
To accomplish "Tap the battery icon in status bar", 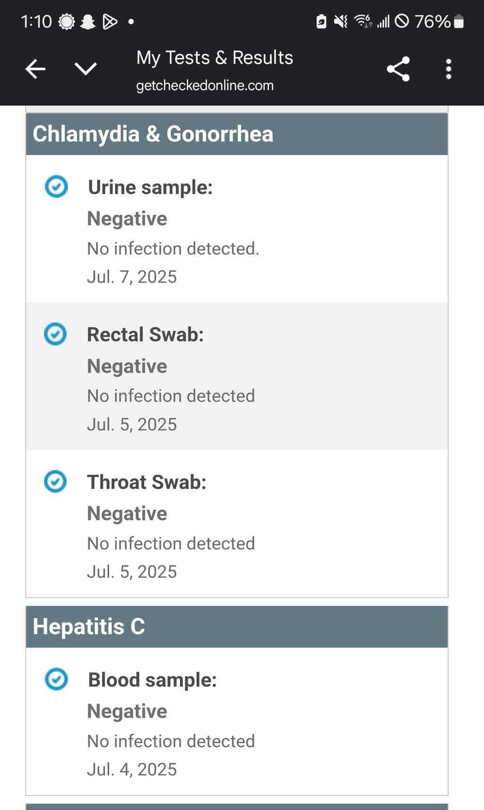I will 458,21.
